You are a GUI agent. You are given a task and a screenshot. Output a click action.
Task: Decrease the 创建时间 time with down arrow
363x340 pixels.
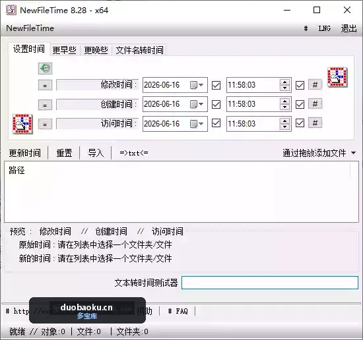click(285, 107)
